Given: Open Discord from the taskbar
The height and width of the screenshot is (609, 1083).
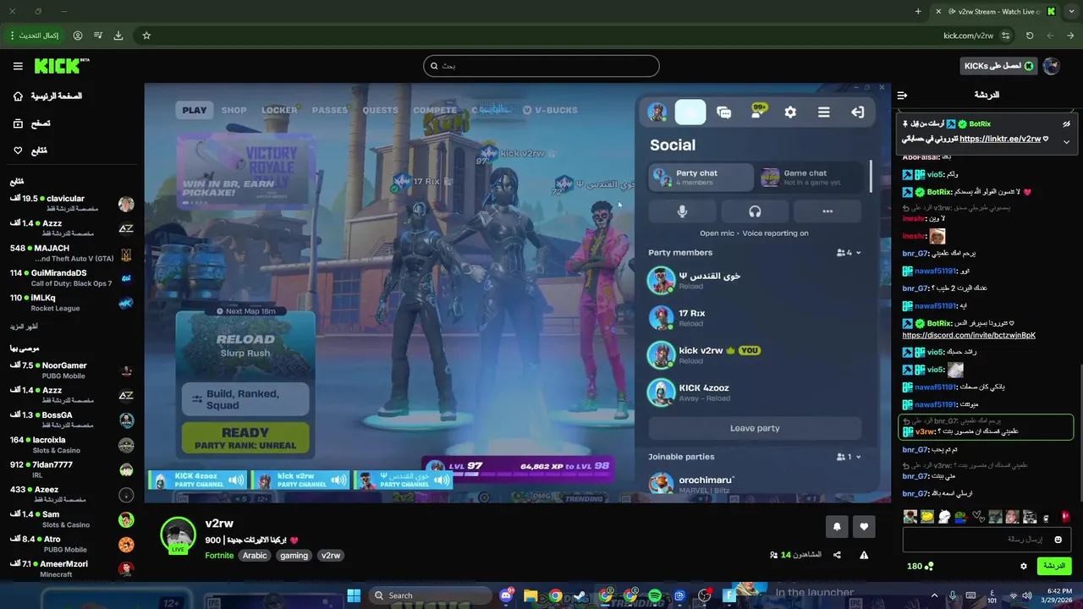Looking at the screenshot, I should tap(506, 595).
